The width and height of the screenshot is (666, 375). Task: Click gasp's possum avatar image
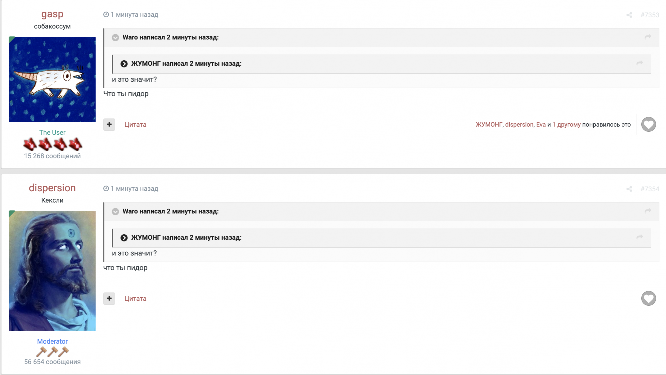point(52,79)
